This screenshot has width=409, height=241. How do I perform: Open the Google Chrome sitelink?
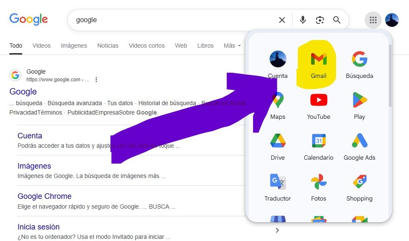point(44,196)
